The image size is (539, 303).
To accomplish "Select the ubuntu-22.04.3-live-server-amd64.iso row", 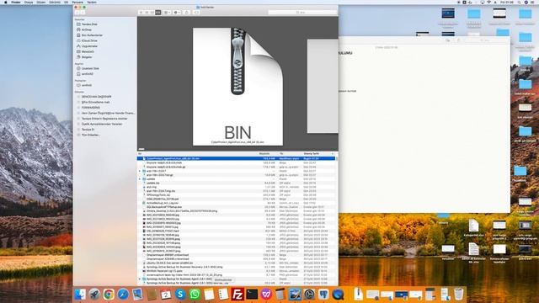I will 237,263.
